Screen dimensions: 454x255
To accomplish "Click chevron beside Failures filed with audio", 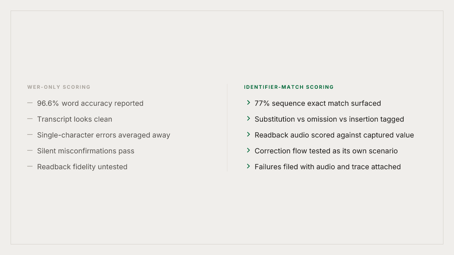I will click(x=249, y=166).
